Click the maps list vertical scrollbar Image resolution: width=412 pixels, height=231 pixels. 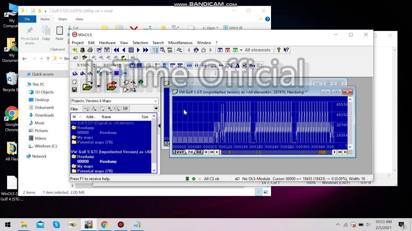(154, 143)
